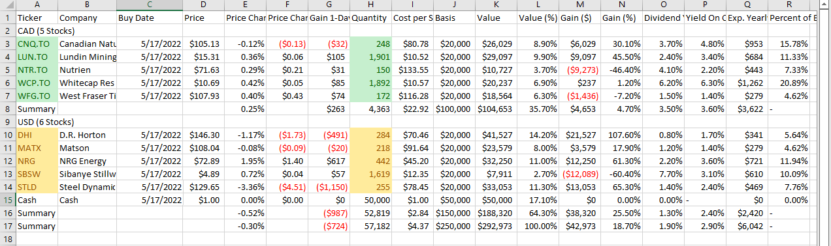Viewport: 831px width, 246px height.
Task: Click the STLD ticker cell
Action: [x=36, y=187]
